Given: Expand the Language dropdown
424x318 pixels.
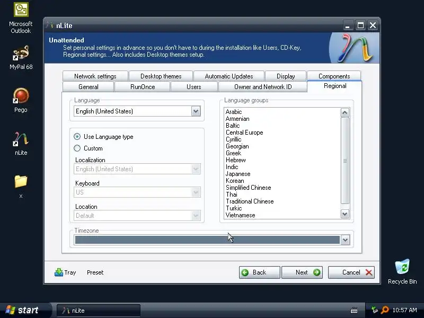Looking at the screenshot, I should pos(196,111).
